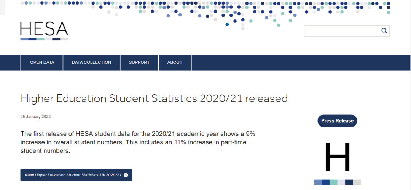The height and width of the screenshot is (190, 411).
Task: Click the summary paragraph about 9% increase
Action: click(137, 142)
